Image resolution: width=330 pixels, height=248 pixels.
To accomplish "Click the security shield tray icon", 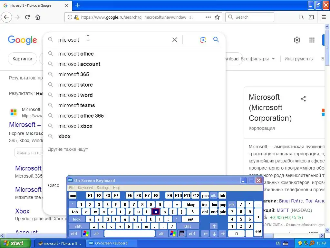I will 300,243.
